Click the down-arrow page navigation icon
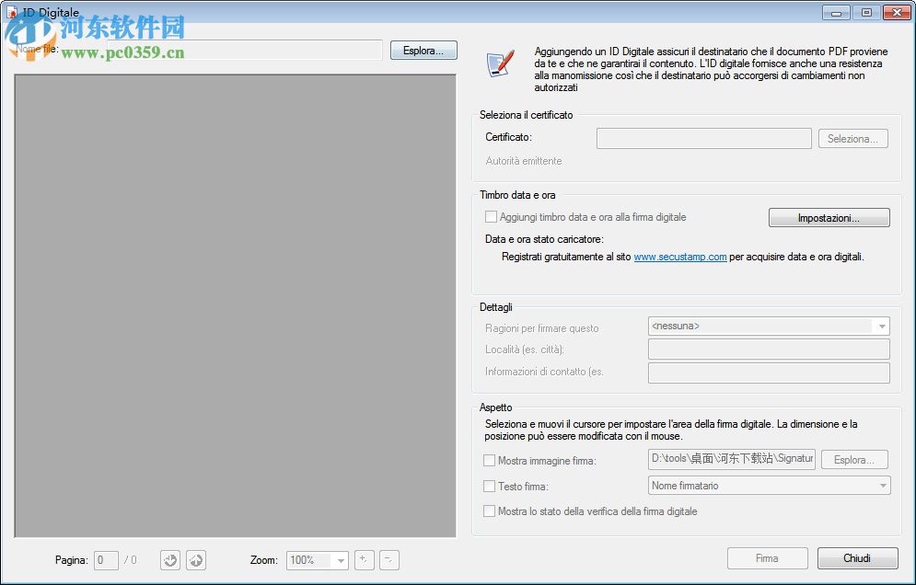This screenshot has height=585, width=916. pos(170,560)
